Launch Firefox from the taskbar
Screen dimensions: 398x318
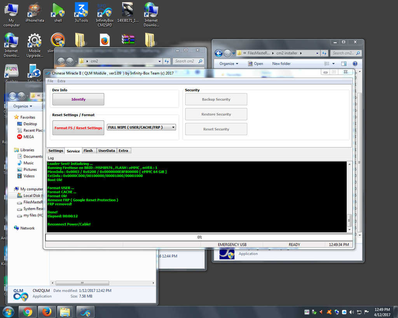[47, 311]
